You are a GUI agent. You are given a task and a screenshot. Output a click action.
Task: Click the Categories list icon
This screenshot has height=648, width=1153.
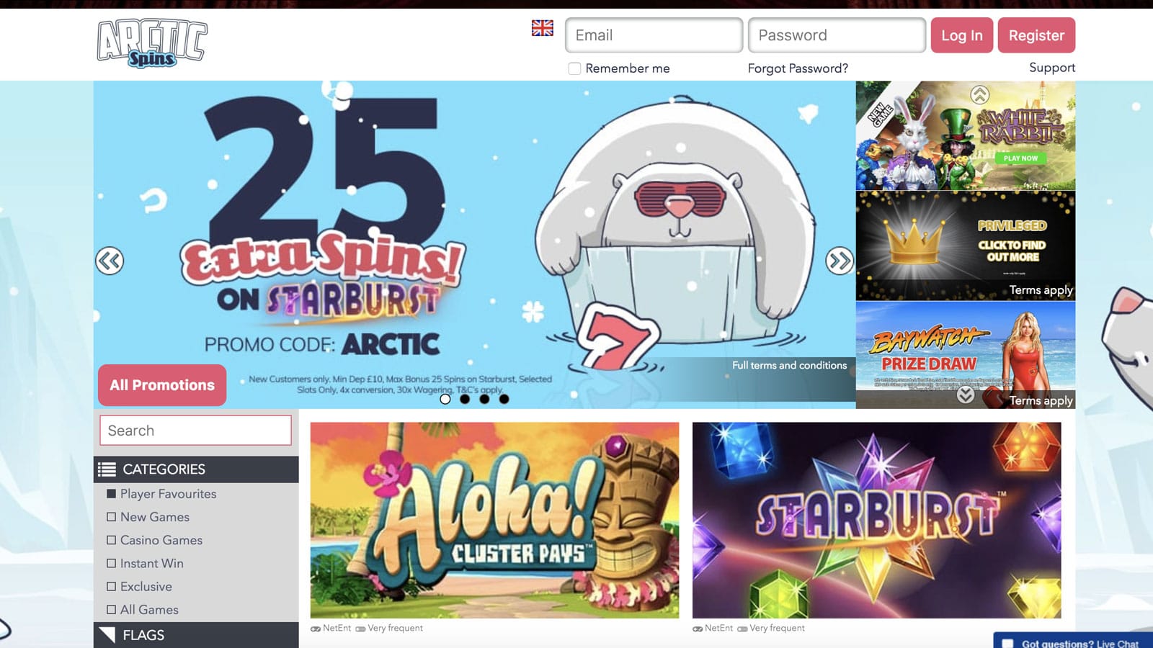point(107,469)
